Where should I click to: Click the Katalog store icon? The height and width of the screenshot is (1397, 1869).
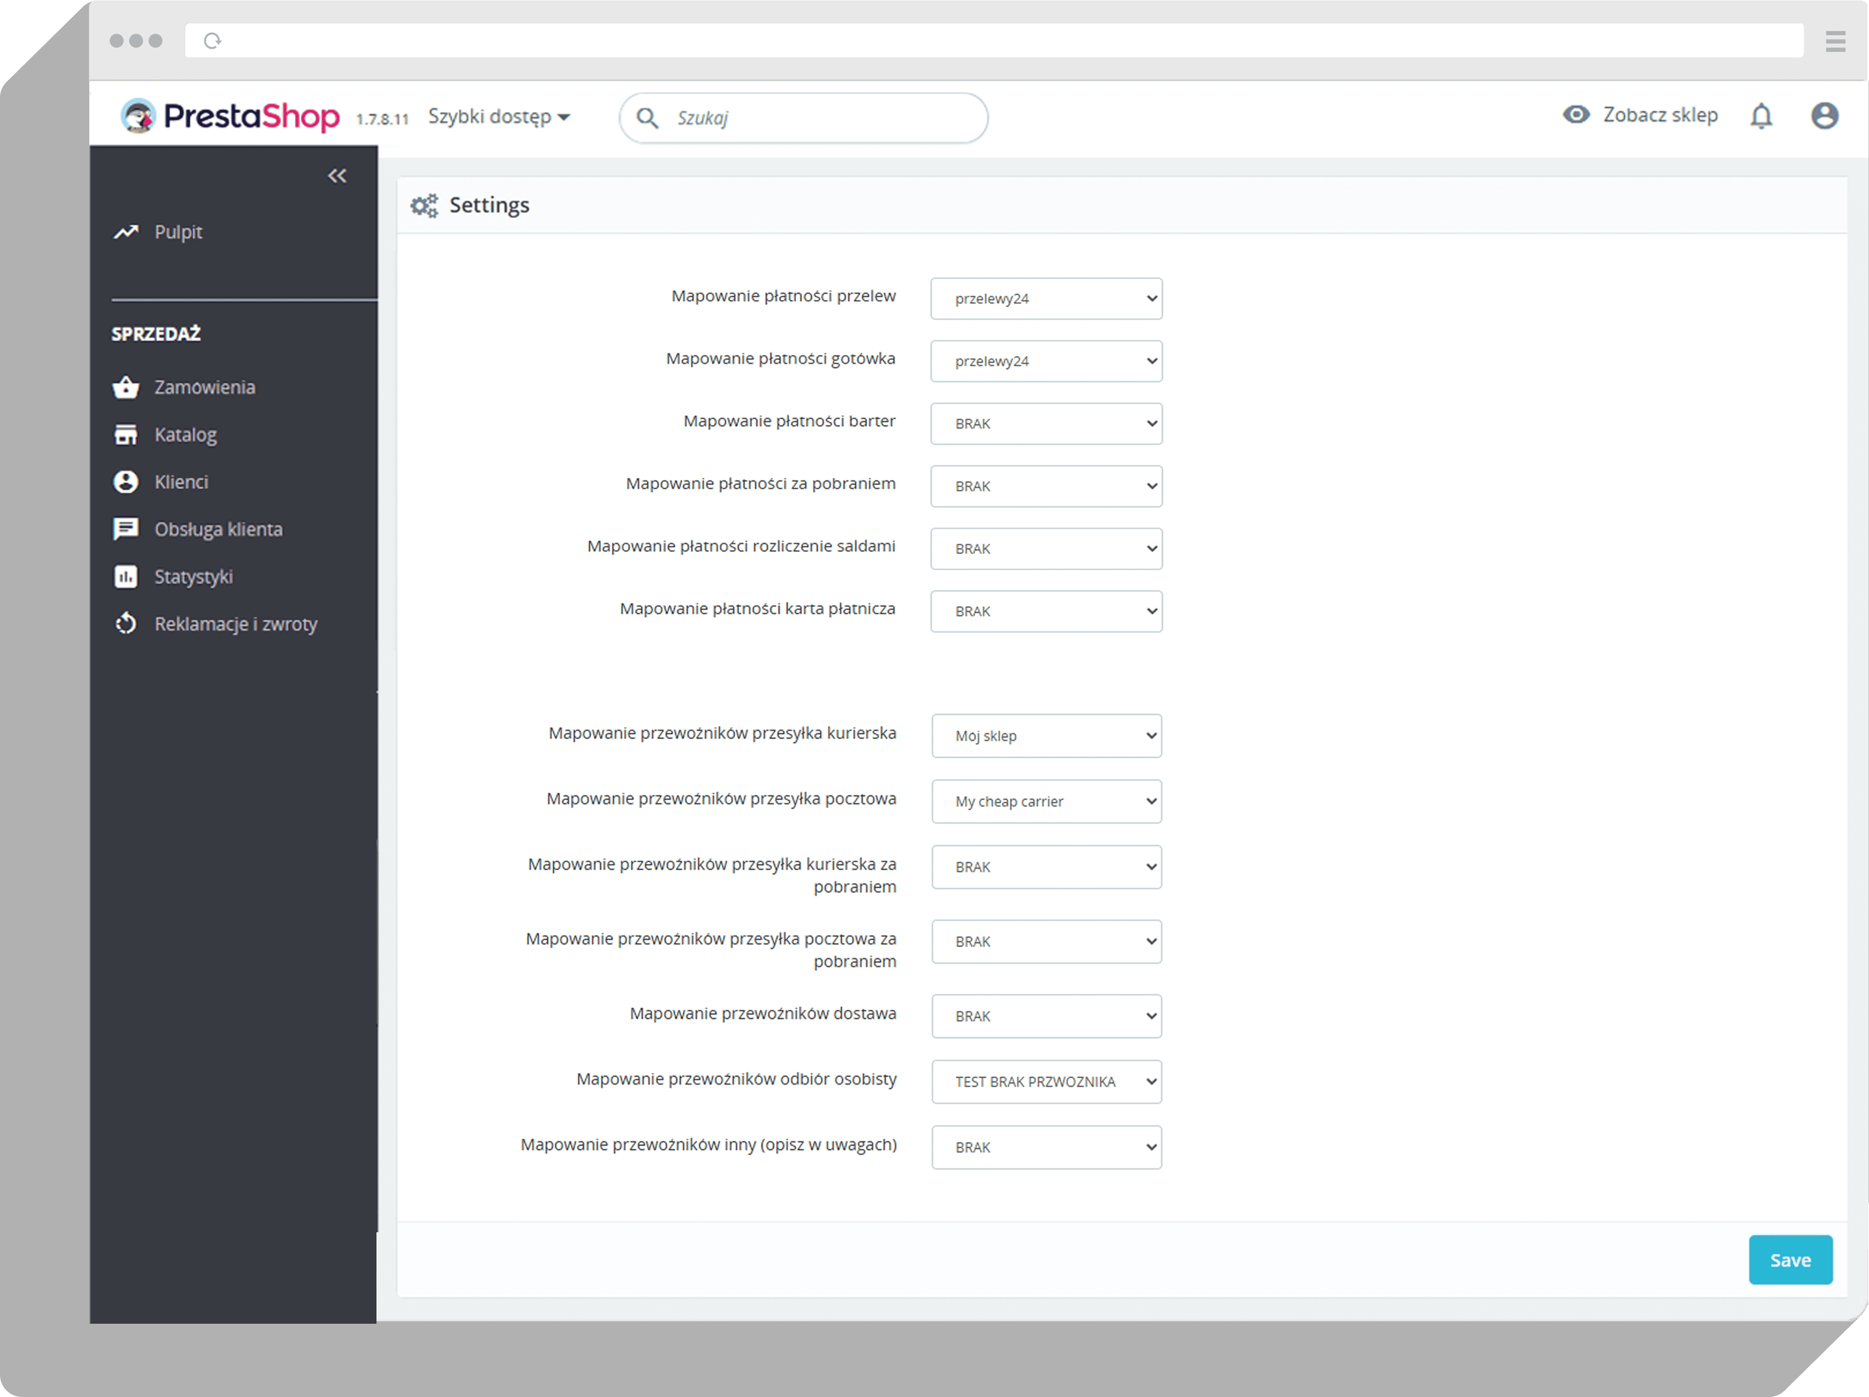(x=126, y=435)
